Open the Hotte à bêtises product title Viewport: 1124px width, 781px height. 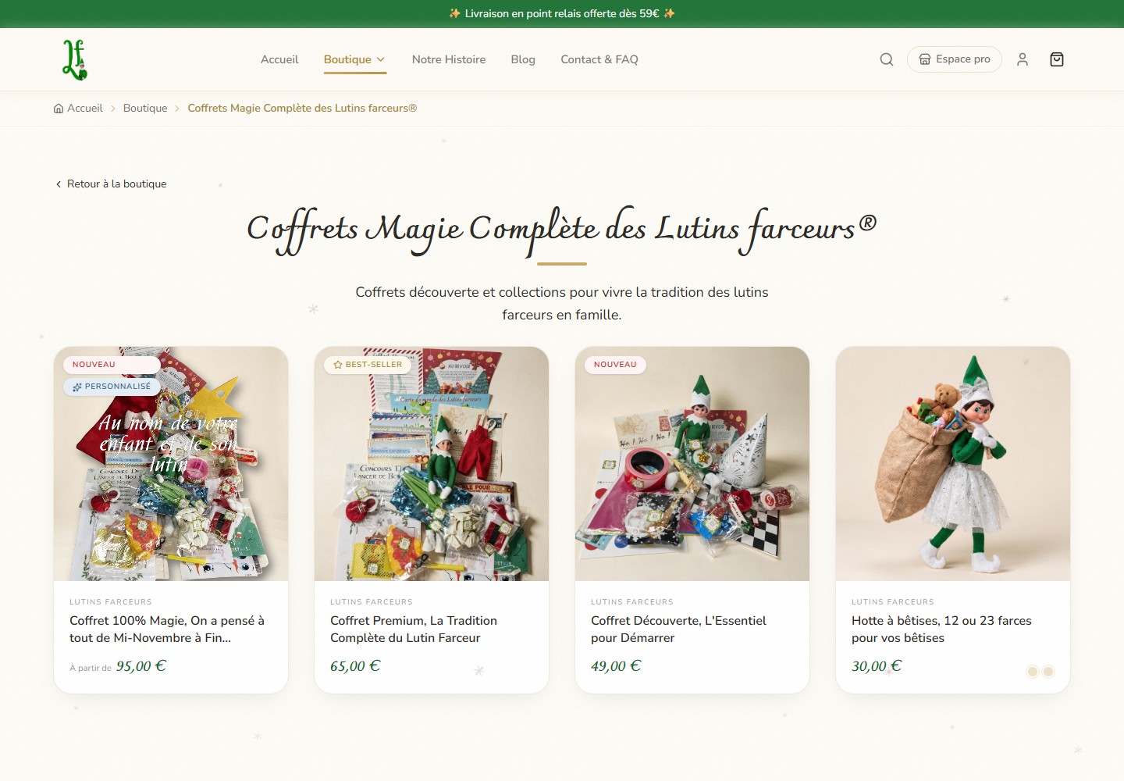tap(941, 629)
